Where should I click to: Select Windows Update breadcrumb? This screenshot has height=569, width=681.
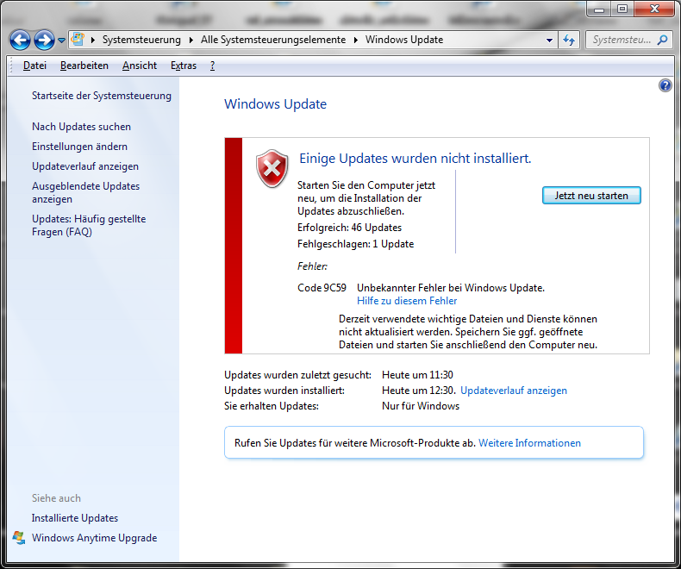(x=404, y=40)
